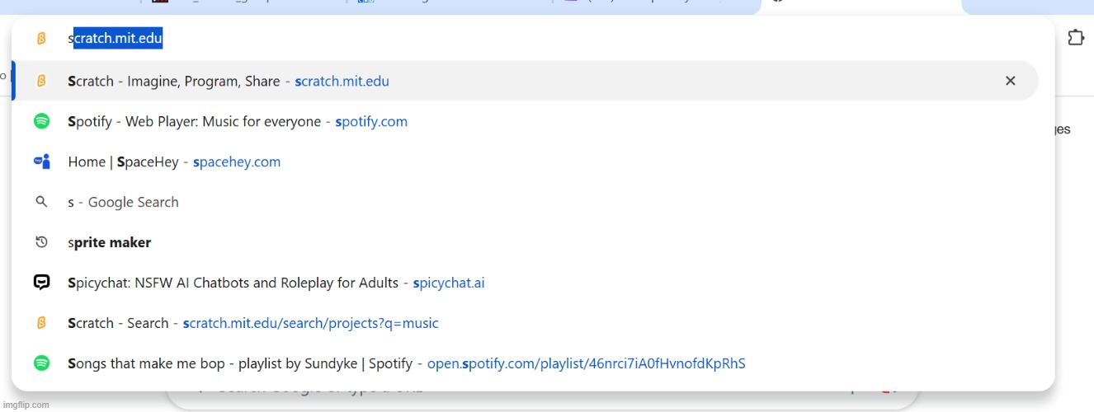Viewport: 1094px width, 412px height.
Task: Click the Scratch favicon in address bar
Action: 41,39
